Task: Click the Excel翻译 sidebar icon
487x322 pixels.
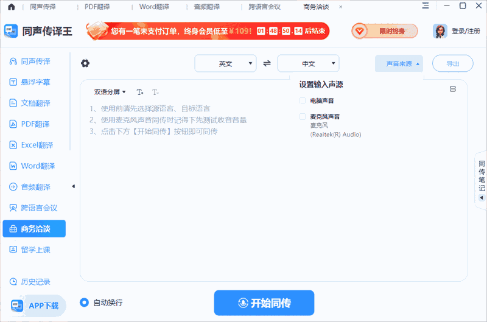Action: [x=13, y=145]
